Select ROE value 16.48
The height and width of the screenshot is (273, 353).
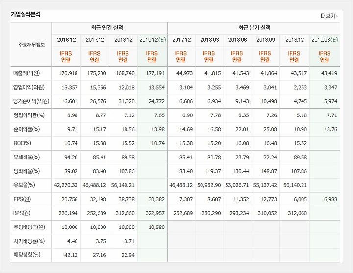pyautogui.click(x=270, y=143)
